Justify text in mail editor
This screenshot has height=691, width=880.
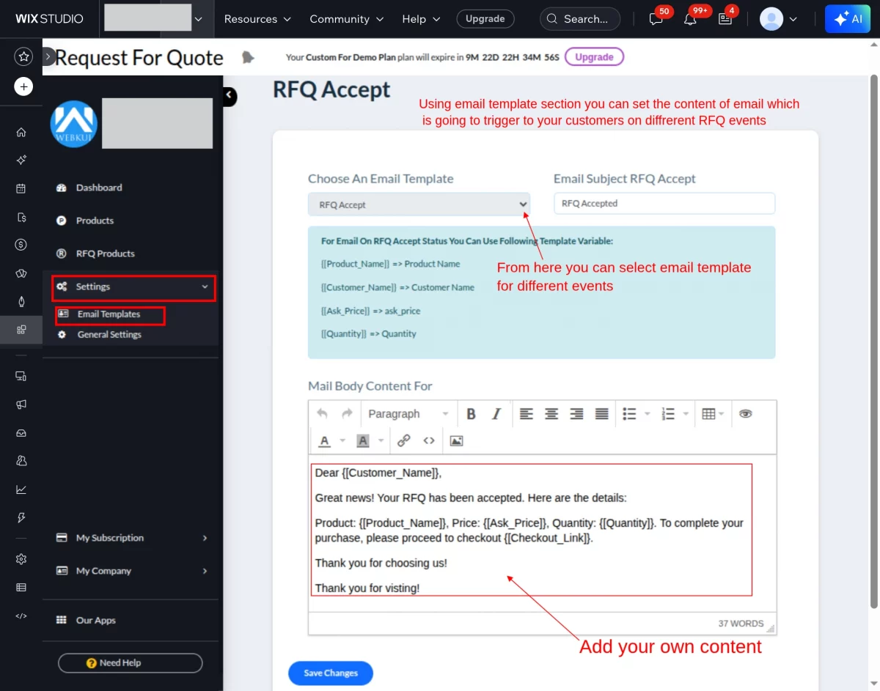click(602, 414)
